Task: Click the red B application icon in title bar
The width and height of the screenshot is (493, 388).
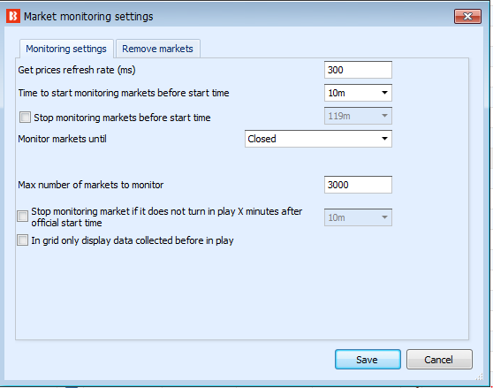Action: pyautogui.click(x=13, y=16)
